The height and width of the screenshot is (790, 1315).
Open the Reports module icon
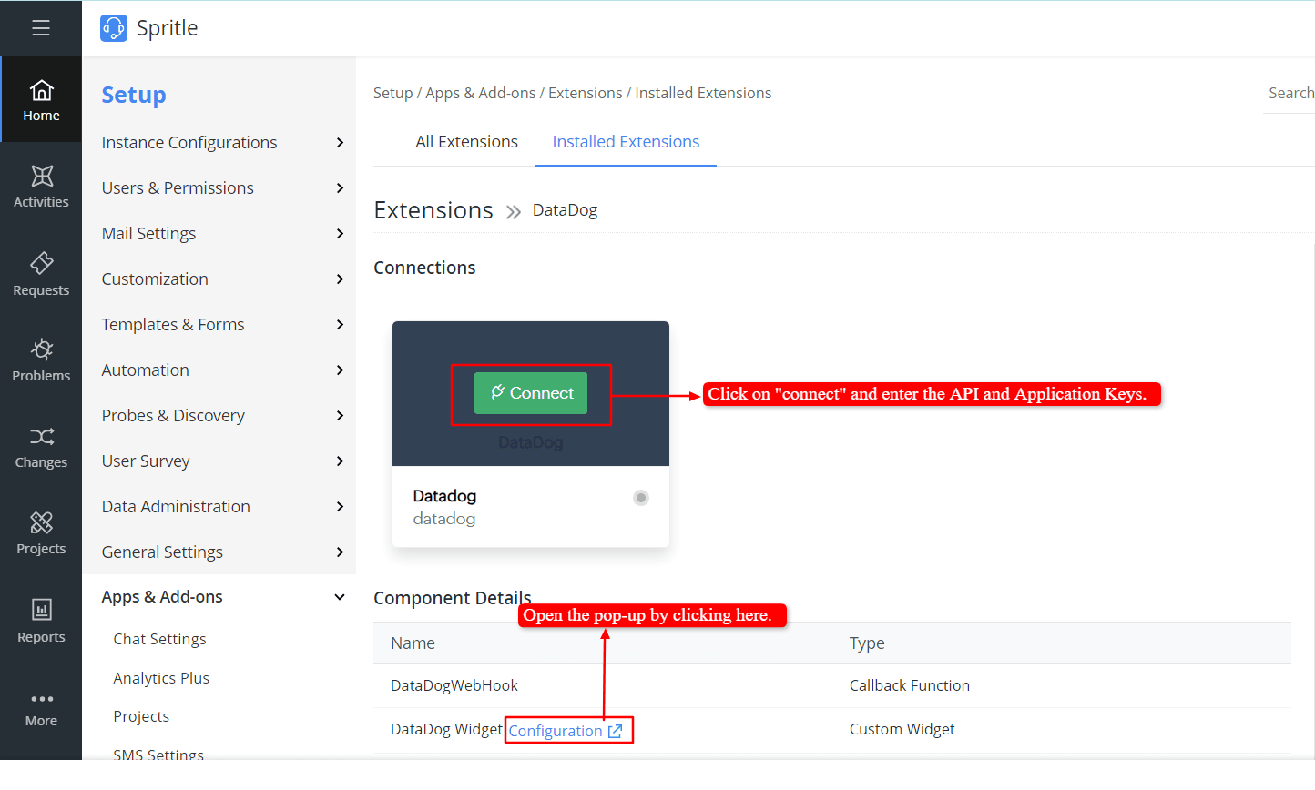41,621
